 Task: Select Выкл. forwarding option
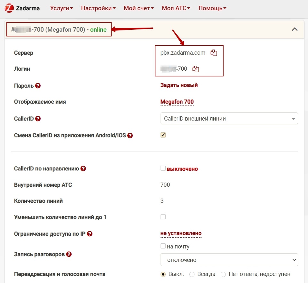click(163, 274)
